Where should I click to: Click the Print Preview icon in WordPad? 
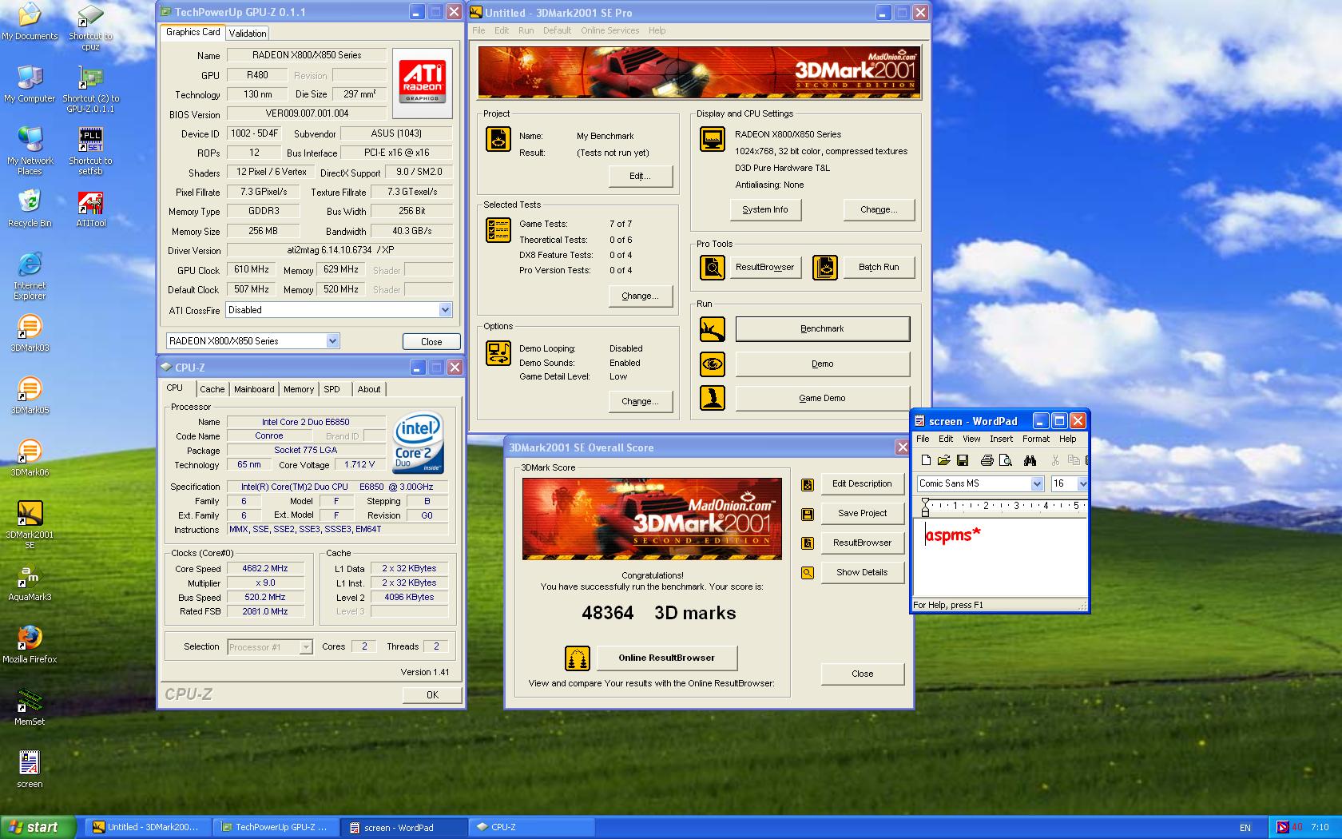coord(1005,460)
